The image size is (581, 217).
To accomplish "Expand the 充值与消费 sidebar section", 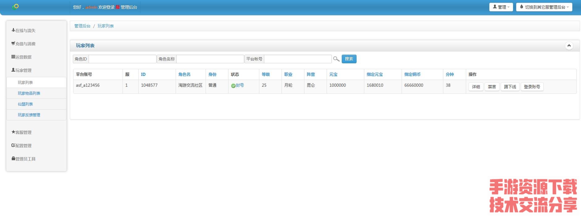I will [x=23, y=44].
